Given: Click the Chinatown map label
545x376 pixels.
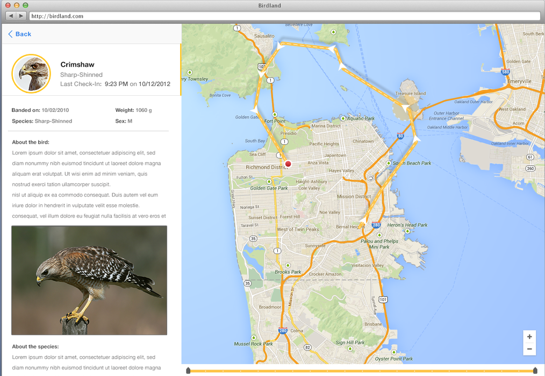Looking at the screenshot, I should (363, 141).
